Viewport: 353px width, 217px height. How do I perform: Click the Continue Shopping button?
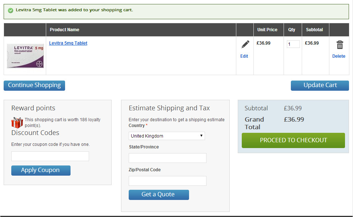[35, 86]
